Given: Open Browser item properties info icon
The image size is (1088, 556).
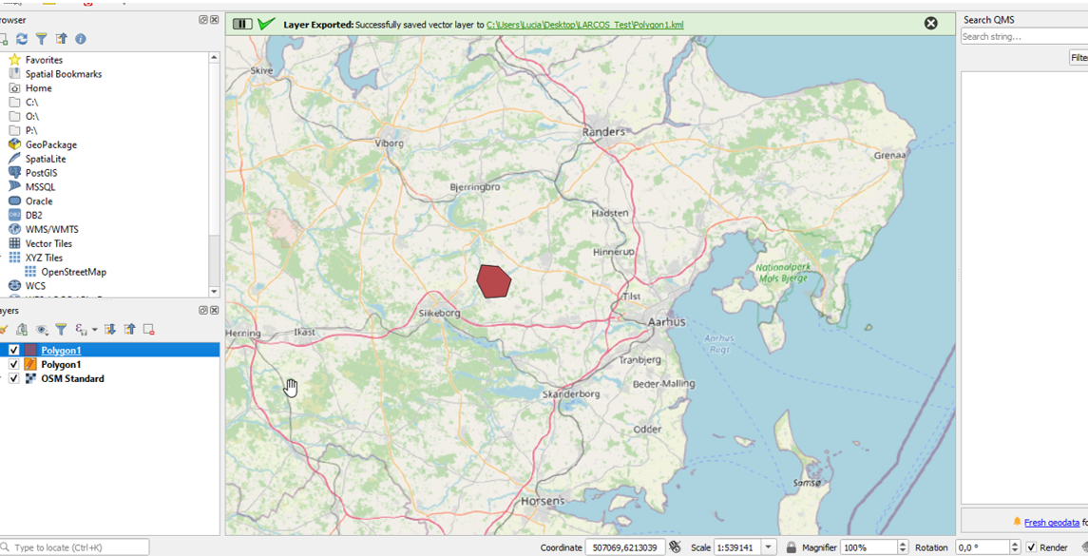Looking at the screenshot, I should [x=81, y=39].
